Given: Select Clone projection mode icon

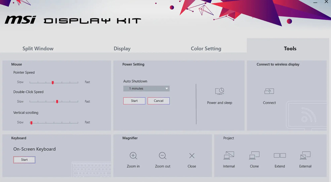Looking at the screenshot, I should (x=254, y=156).
